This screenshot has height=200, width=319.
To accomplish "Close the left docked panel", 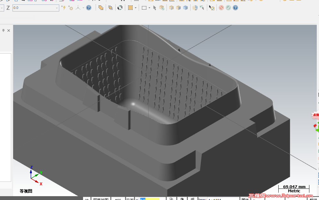I will [9, 30].
